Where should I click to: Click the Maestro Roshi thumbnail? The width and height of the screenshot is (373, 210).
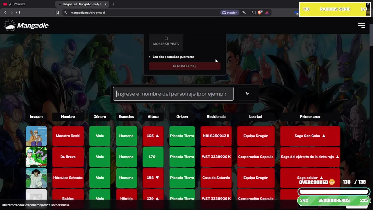pos(36,136)
